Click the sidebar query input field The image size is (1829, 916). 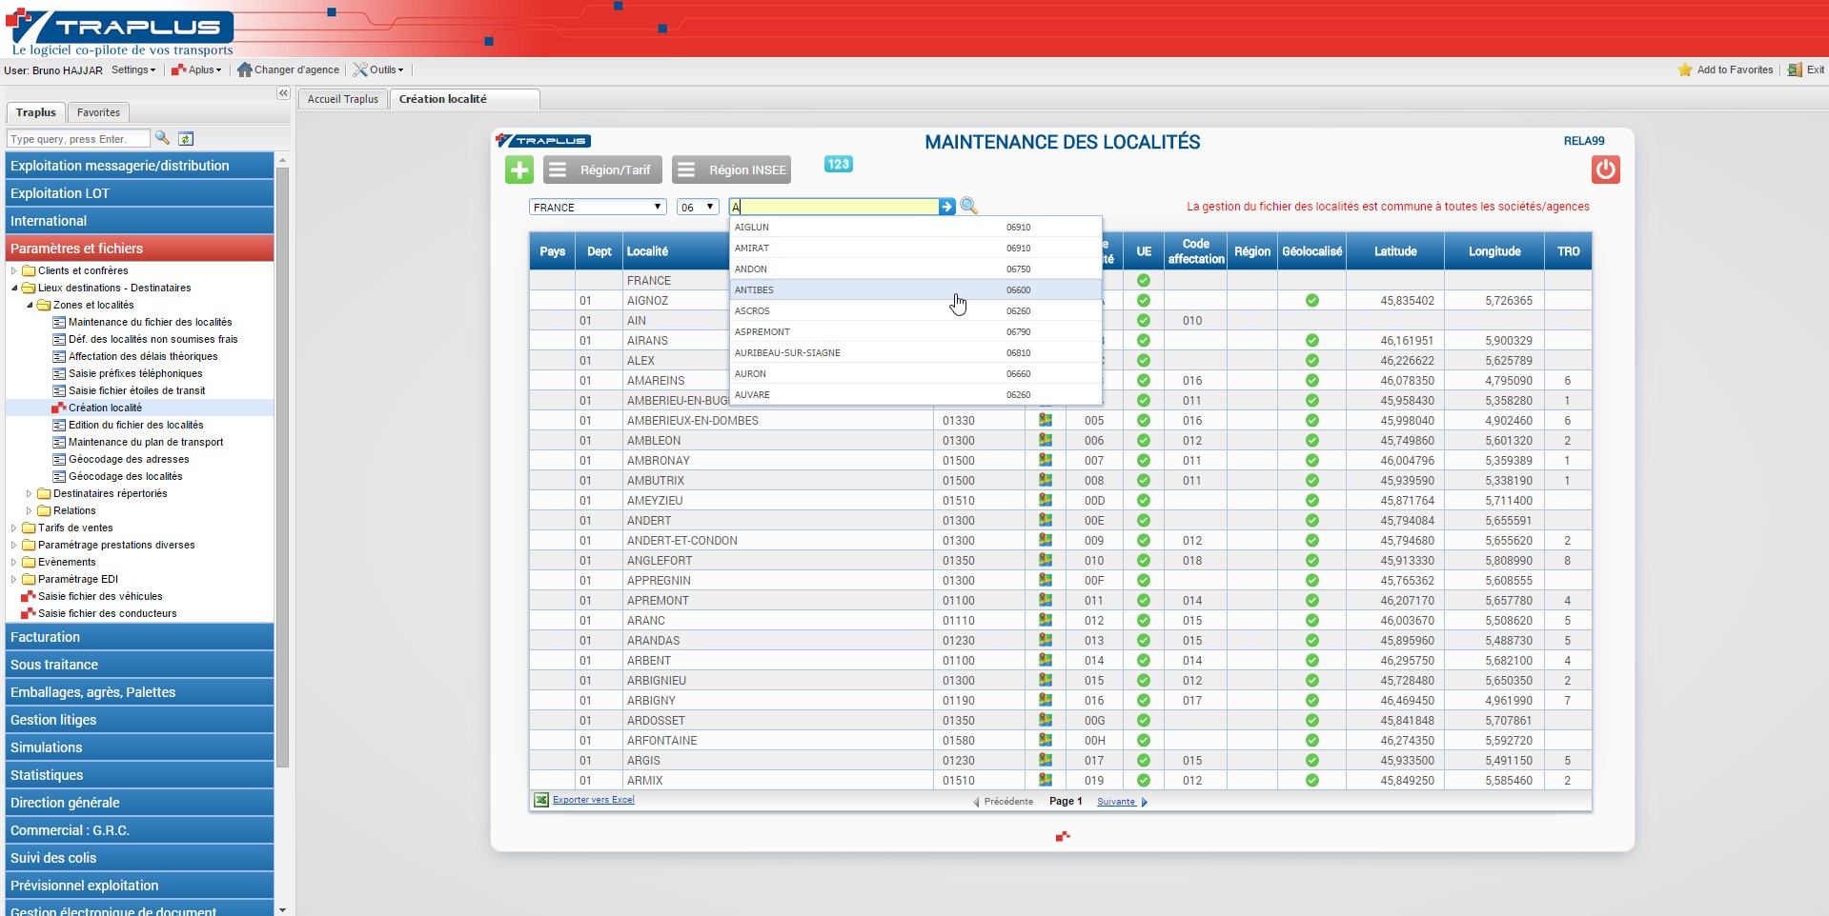pyautogui.click(x=78, y=139)
